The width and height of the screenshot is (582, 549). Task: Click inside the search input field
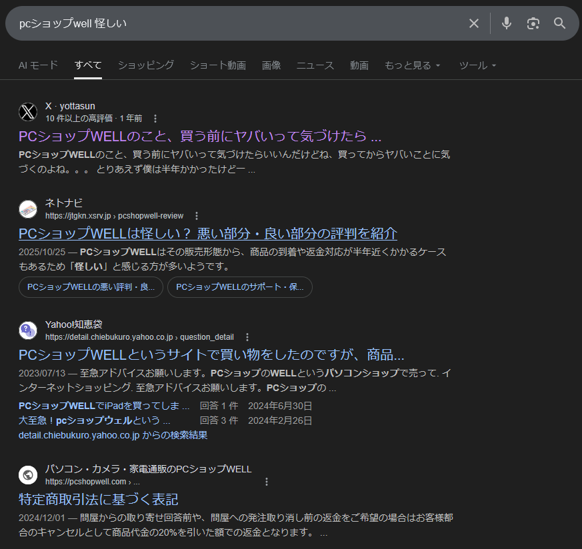click(200, 23)
